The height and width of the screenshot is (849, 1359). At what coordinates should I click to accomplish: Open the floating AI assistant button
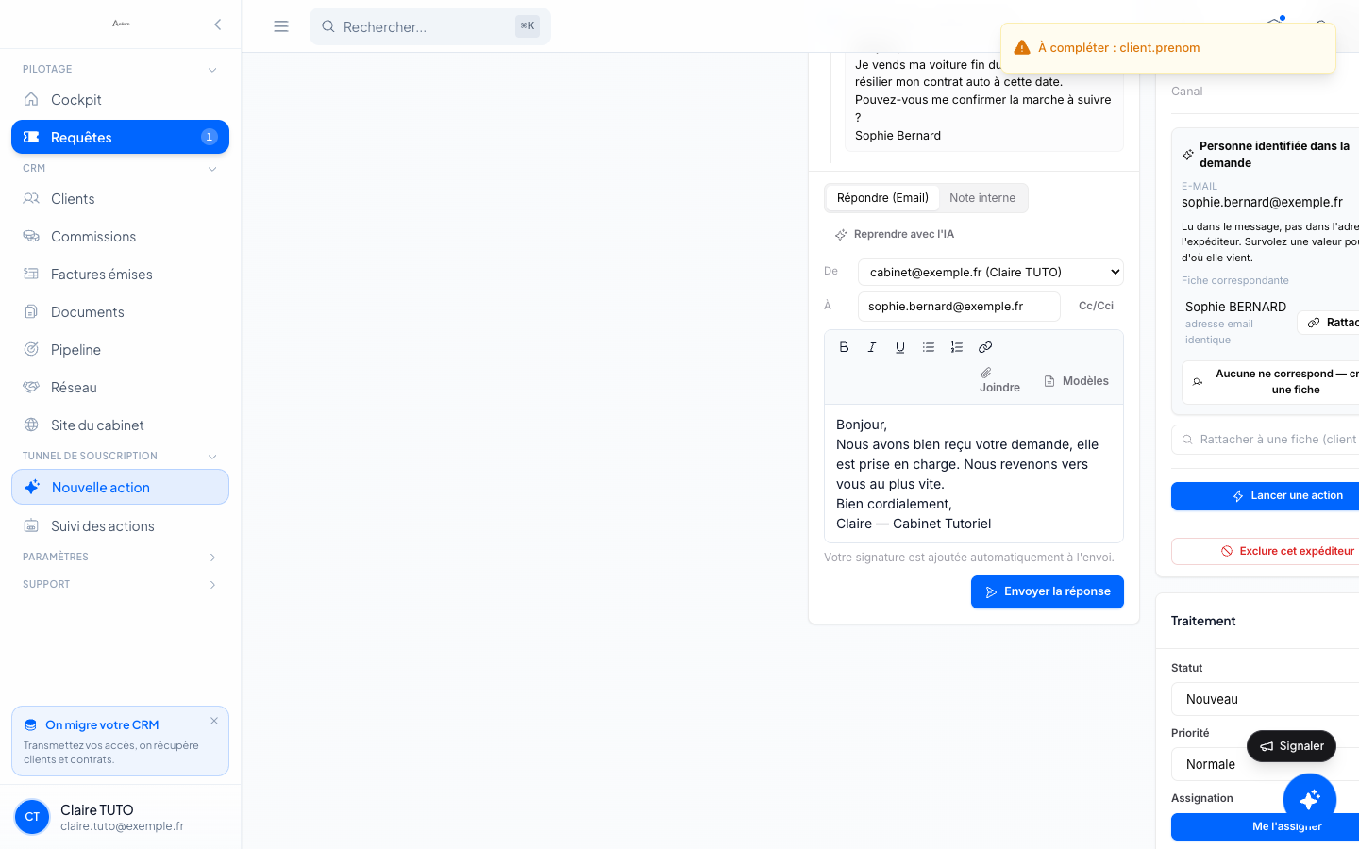tap(1310, 800)
